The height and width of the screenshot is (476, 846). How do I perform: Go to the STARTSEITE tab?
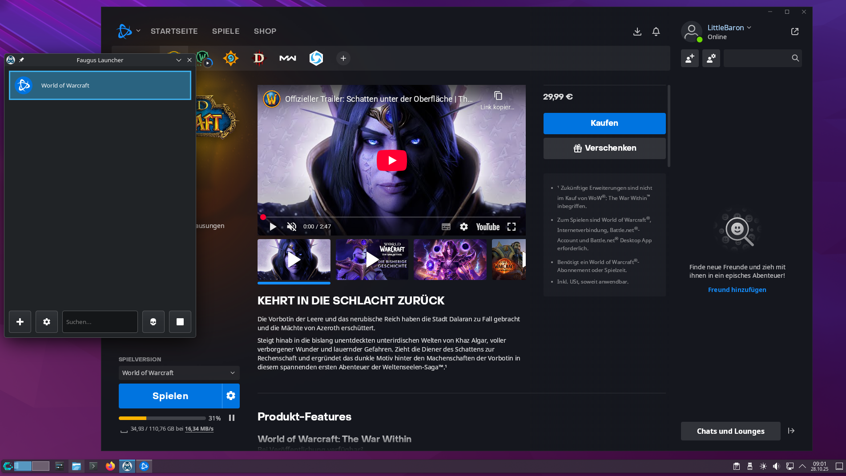click(174, 31)
